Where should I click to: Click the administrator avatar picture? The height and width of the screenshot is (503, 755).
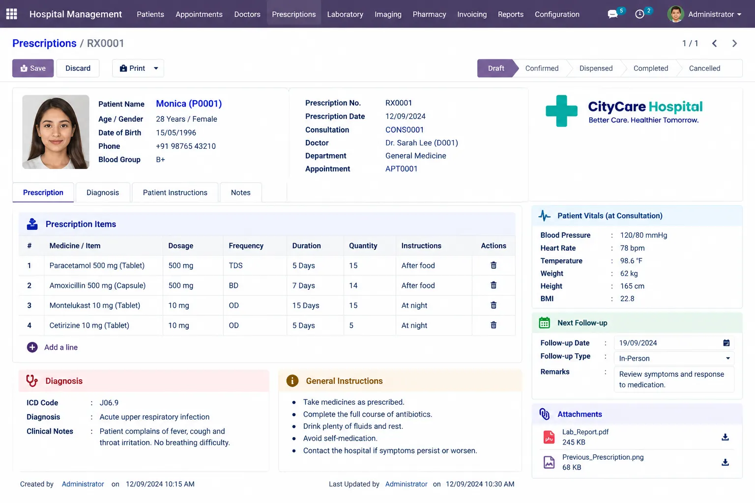676,14
